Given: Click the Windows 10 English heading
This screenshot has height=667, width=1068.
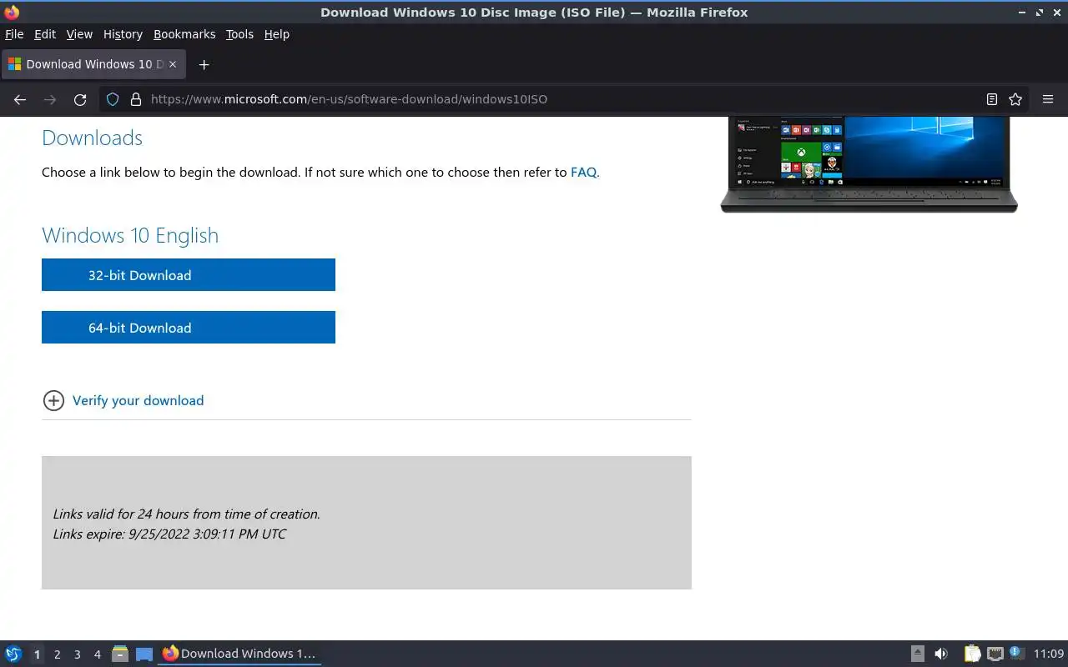Looking at the screenshot, I should tap(130, 236).
